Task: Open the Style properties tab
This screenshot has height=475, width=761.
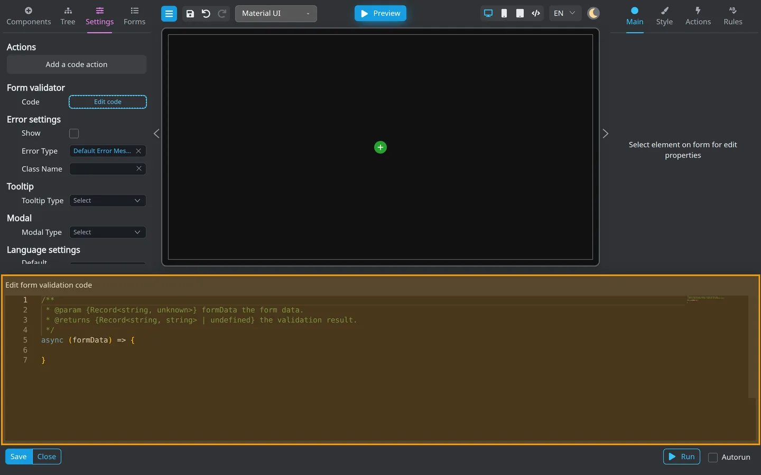Action: click(x=664, y=16)
